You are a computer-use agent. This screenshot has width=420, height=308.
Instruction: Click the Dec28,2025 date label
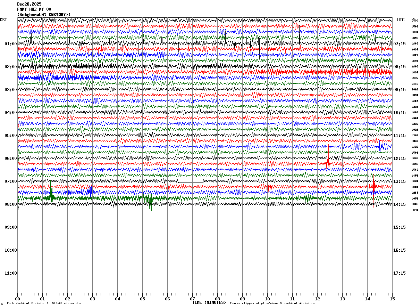pyautogui.click(x=29, y=4)
